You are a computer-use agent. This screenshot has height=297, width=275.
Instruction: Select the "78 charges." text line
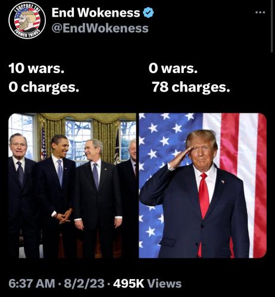191,87
